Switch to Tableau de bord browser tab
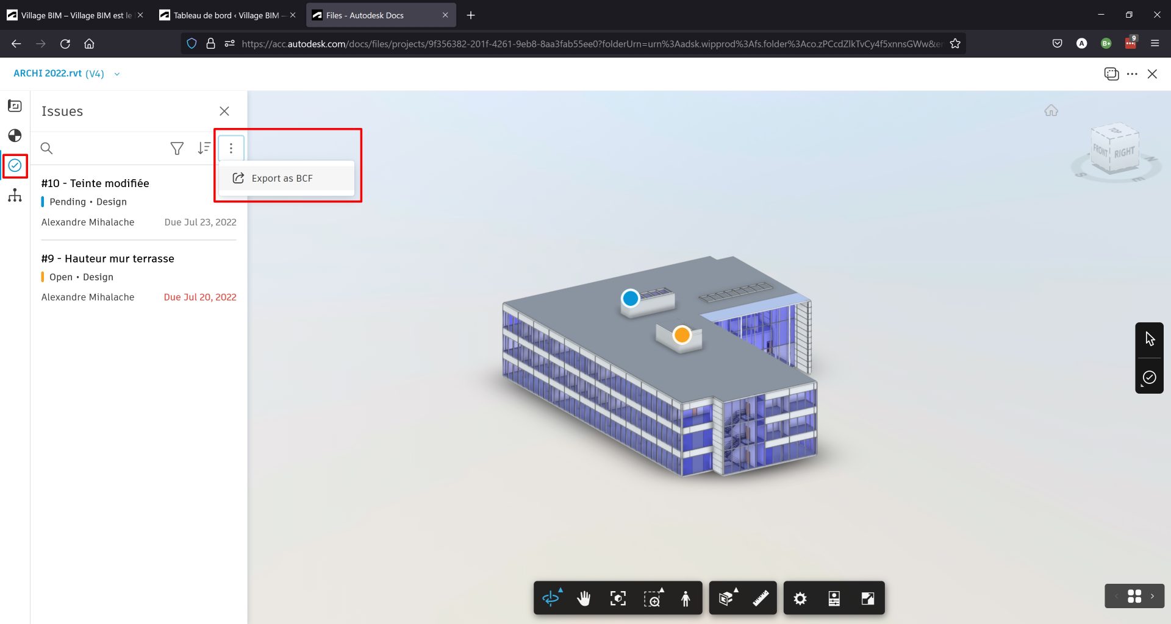The width and height of the screenshot is (1171, 624). tap(226, 15)
